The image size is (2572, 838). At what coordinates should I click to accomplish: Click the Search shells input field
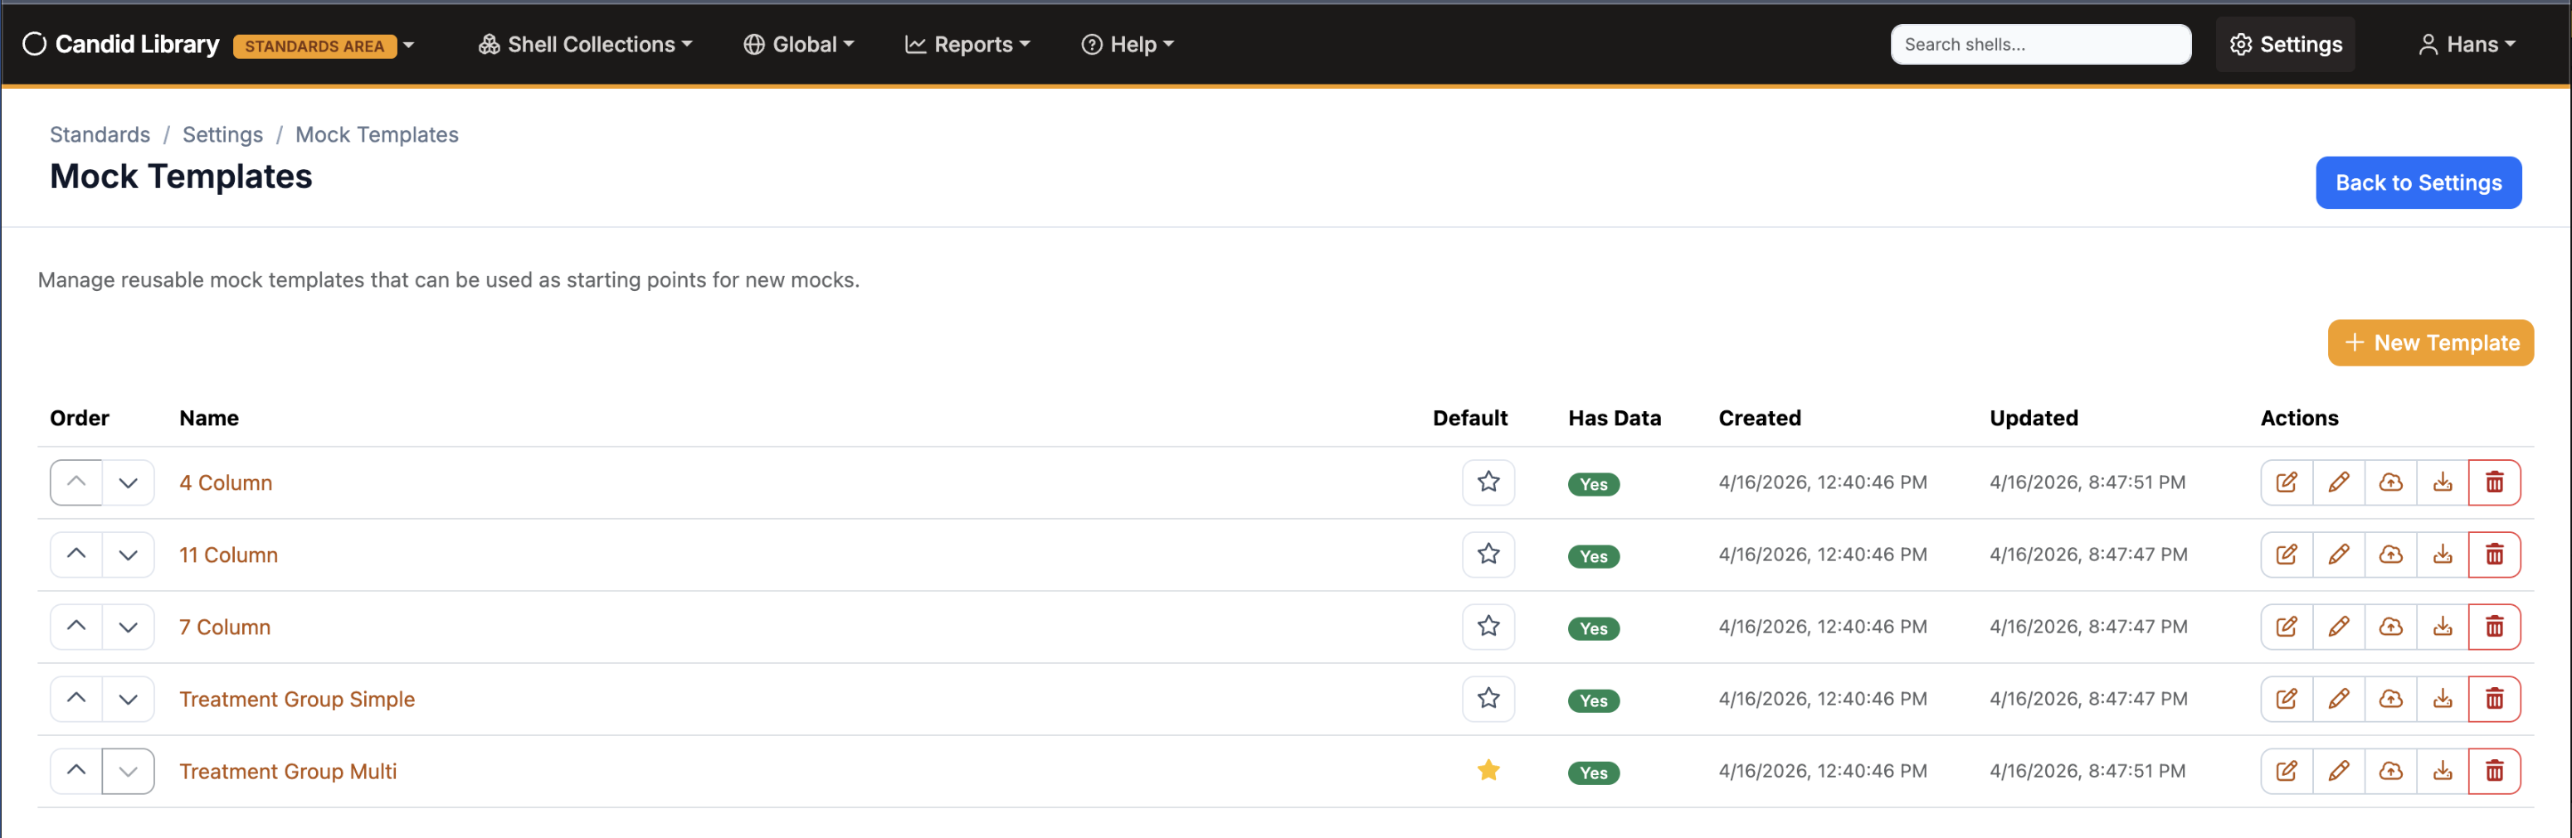coord(2040,44)
